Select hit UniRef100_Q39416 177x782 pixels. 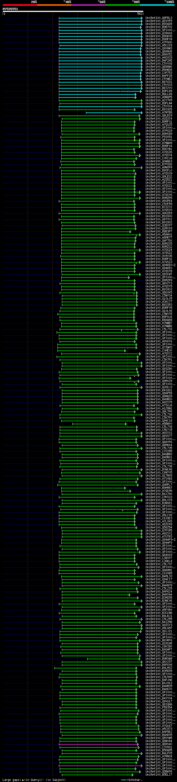pos(159,33)
